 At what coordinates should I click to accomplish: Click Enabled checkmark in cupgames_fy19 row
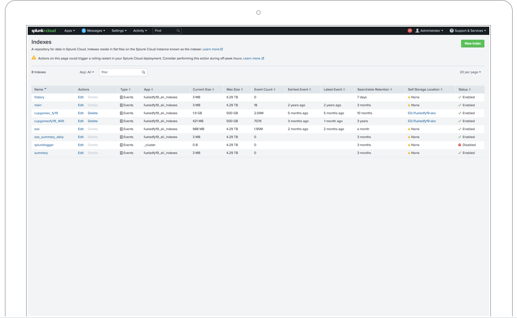(460, 113)
